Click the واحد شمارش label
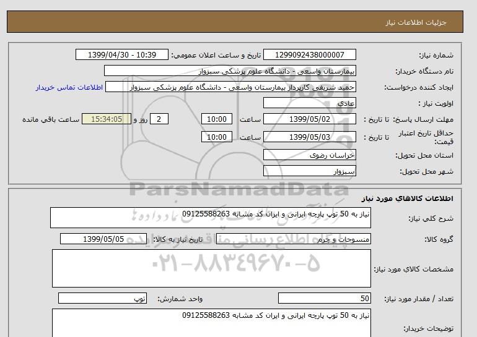Viewport: 477px width, 337px height. click(180, 299)
